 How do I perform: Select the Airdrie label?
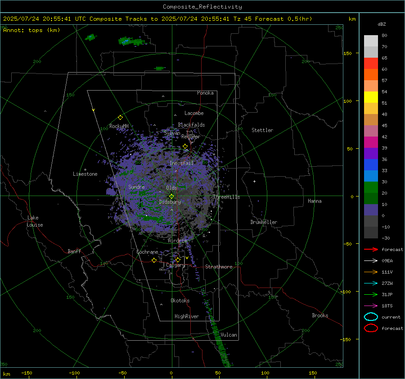tap(177, 241)
